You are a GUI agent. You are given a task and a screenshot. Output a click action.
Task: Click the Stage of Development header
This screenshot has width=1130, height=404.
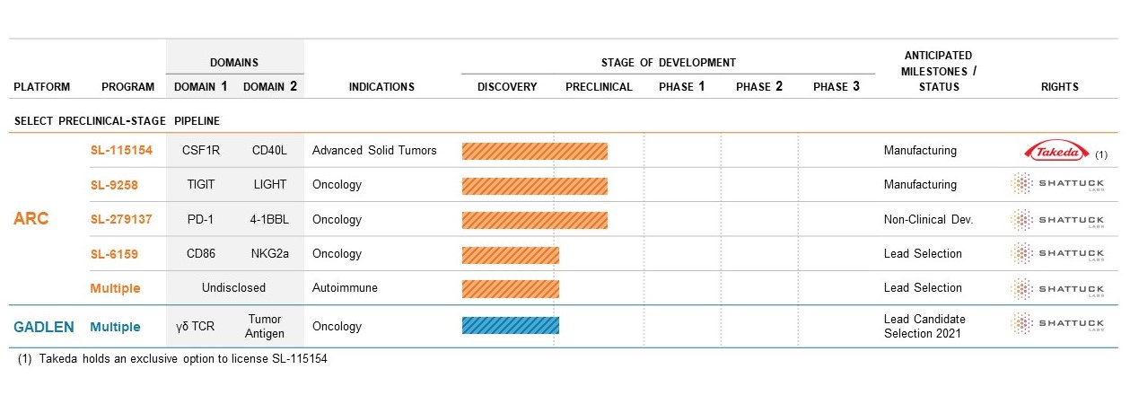[x=668, y=63]
